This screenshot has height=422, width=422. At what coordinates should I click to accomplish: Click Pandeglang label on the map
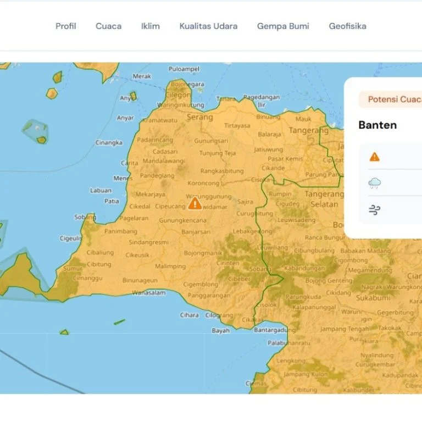point(157,176)
